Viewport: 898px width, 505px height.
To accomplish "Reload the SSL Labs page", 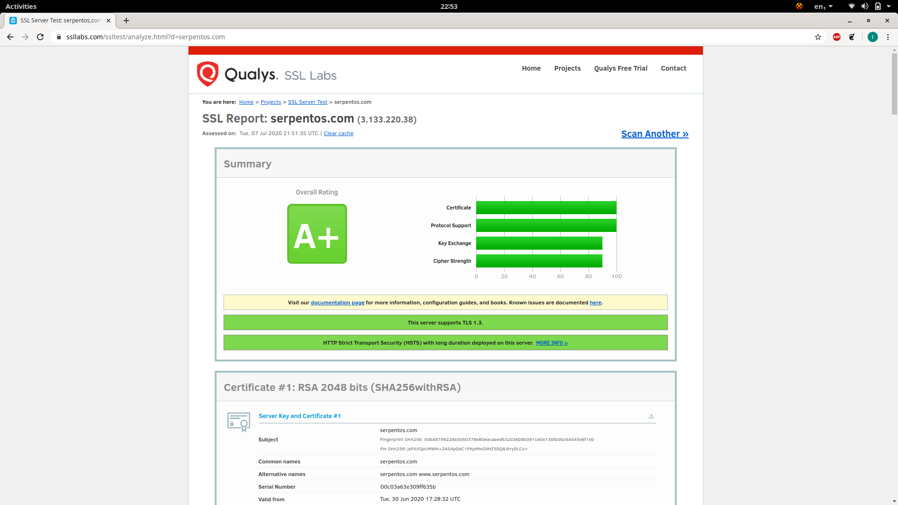I will (40, 37).
